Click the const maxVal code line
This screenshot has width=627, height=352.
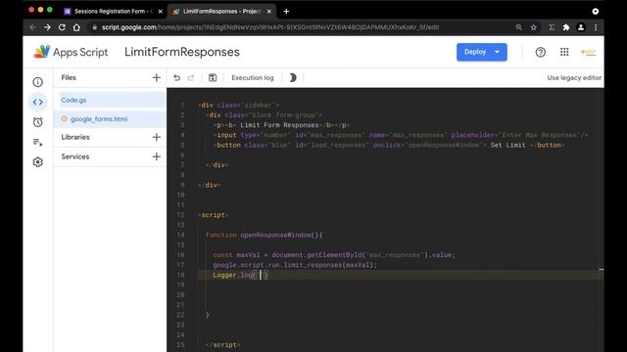click(334, 255)
